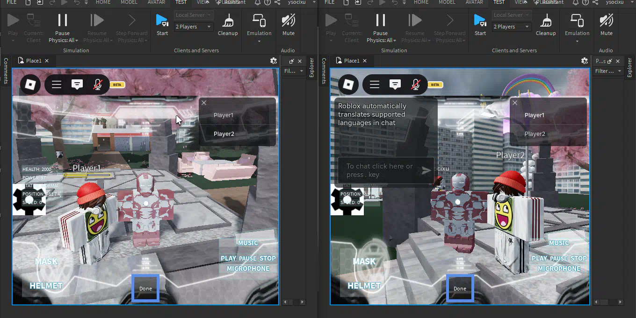Switch to the MODEL tab in left window
636x318 pixels.
pyautogui.click(x=129, y=2)
